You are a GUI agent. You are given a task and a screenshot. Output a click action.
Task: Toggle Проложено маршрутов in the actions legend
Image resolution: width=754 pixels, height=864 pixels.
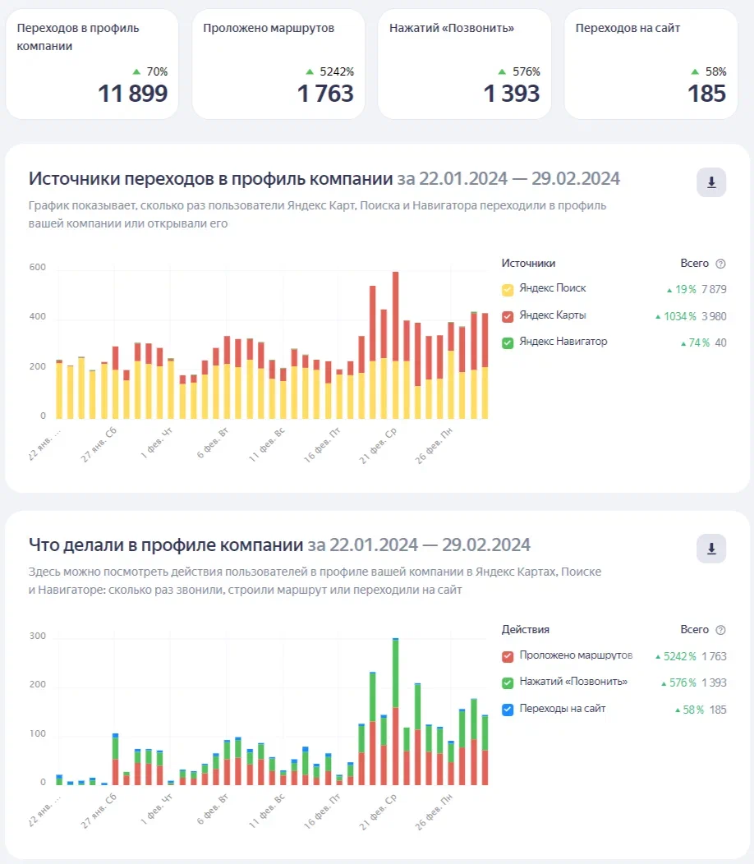pyautogui.click(x=508, y=656)
